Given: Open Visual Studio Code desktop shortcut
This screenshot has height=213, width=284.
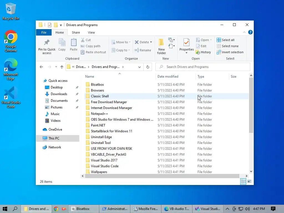Looking at the screenshot, I should point(11,97).
